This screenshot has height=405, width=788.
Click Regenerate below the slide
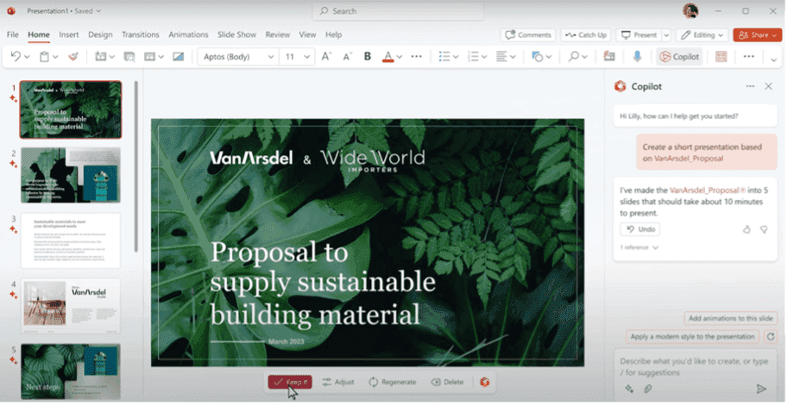pos(393,383)
